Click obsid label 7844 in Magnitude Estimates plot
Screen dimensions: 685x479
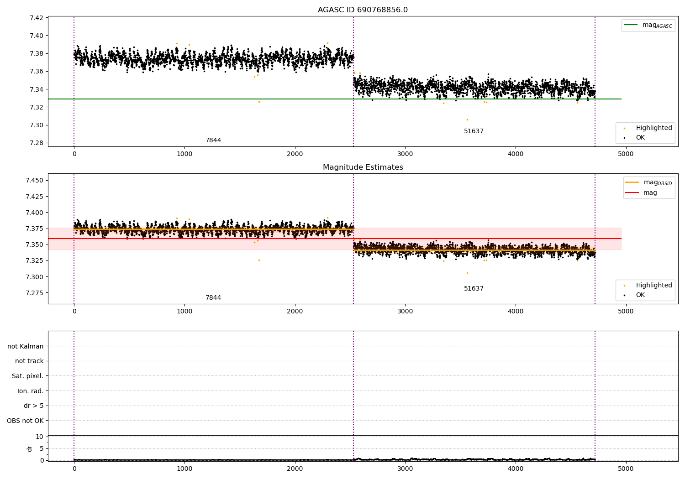[x=213, y=298]
